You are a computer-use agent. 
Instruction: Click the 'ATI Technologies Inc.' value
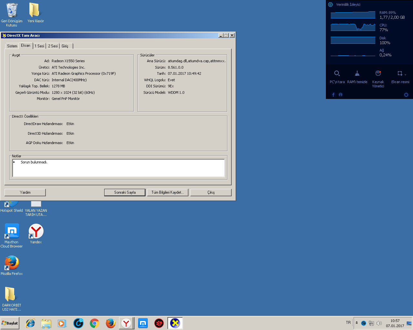(x=68, y=67)
